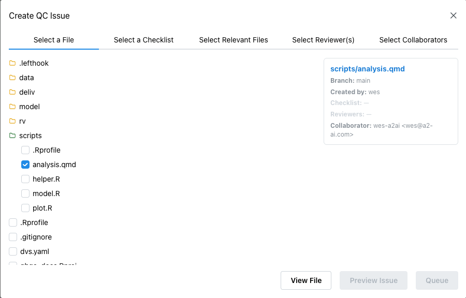Click the open scripts folder icon
Screen dimensions: 466x298
coord(12,136)
